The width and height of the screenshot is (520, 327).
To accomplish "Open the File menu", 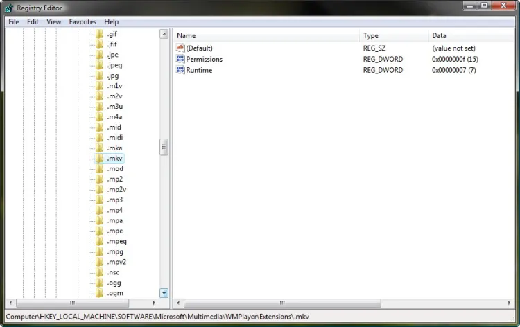I will (x=14, y=22).
